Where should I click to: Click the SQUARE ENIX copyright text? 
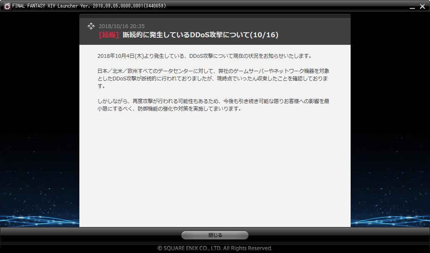(x=215, y=248)
